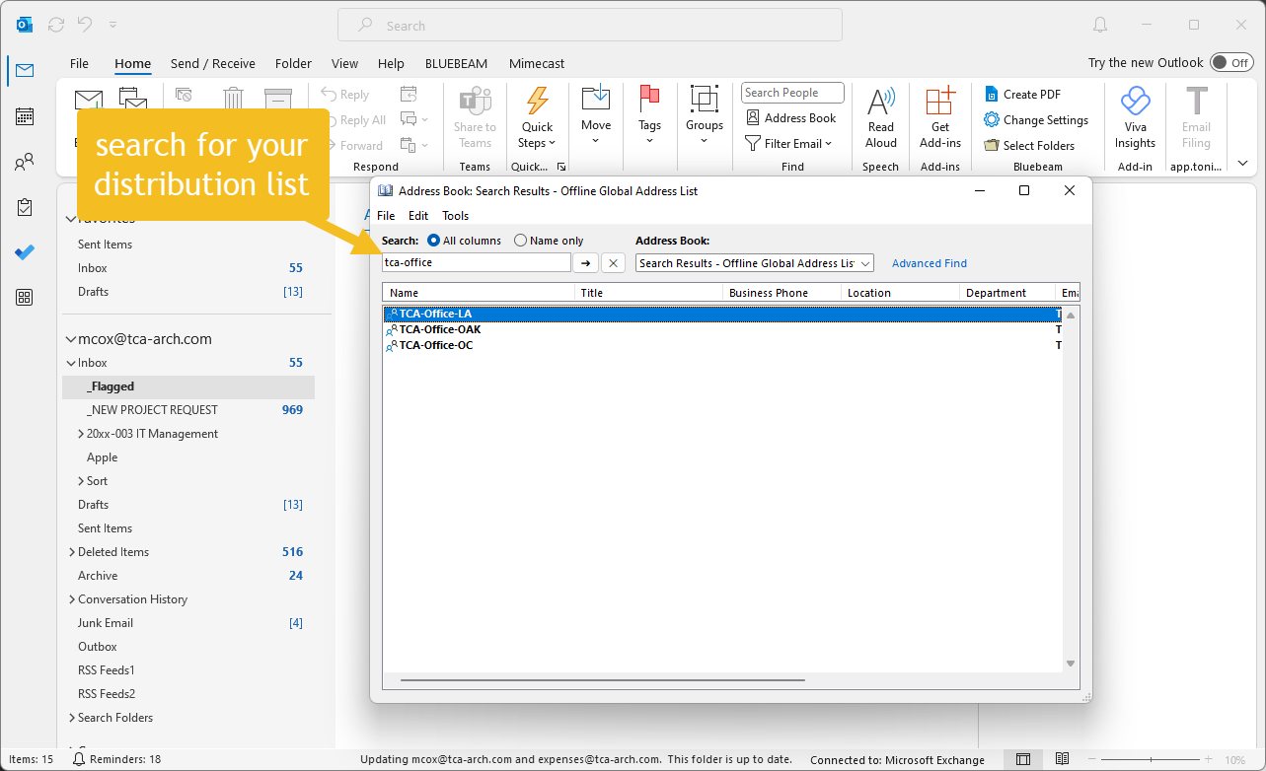Click the Create PDF Bluebeam button
The image size is (1266, 771).
click(1022, 95)
